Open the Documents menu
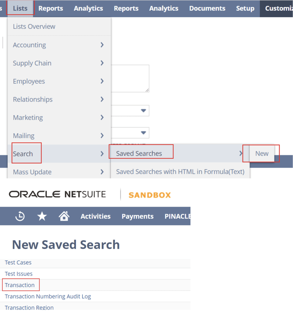This screenshot has height=311, width=293. [207, 8]
